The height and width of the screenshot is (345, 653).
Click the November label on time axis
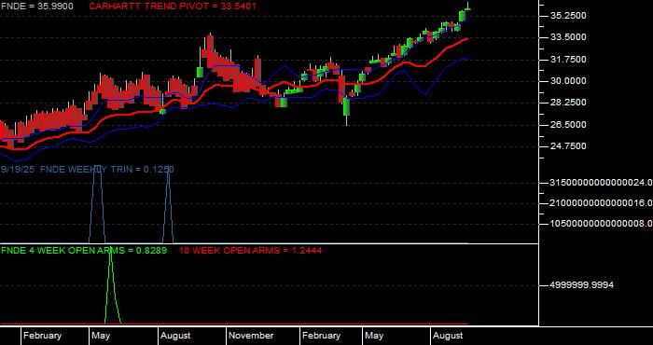251,336
